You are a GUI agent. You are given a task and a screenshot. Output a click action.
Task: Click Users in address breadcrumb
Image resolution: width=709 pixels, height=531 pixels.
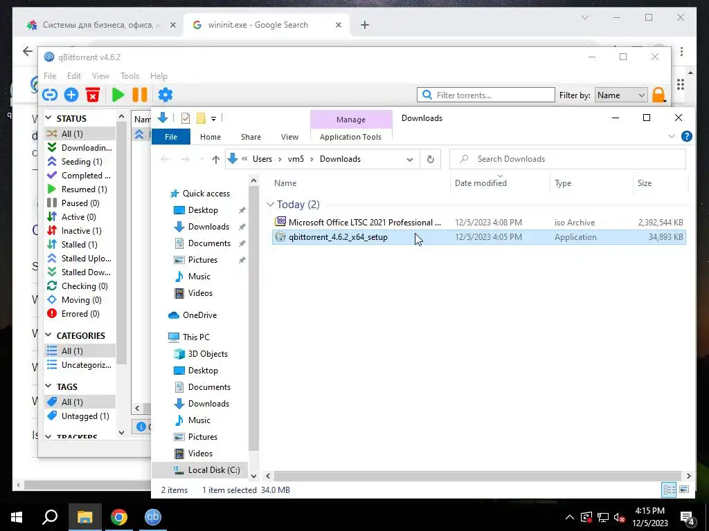[262, 159]
